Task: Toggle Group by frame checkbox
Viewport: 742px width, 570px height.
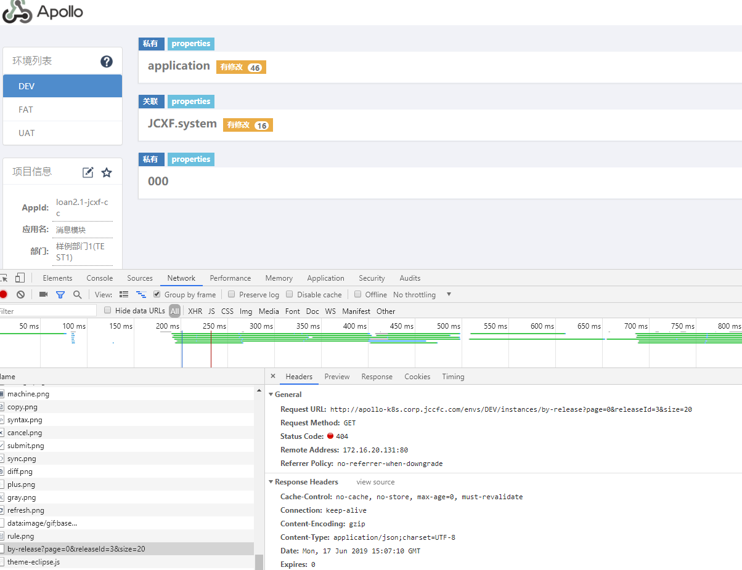Action: pos(157,294)
